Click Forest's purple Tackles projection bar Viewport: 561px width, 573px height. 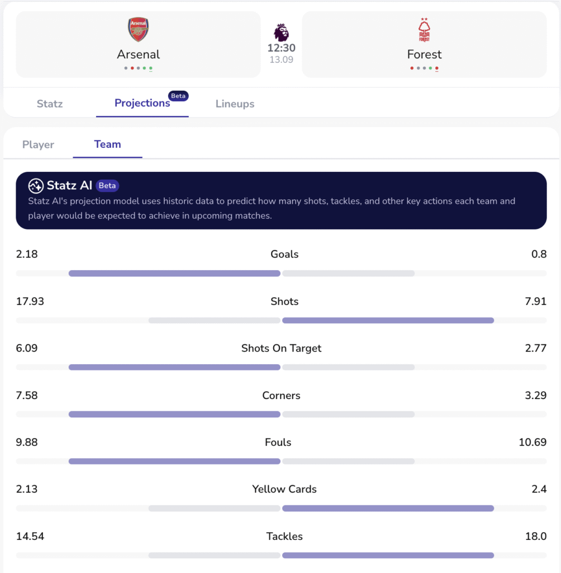tap(388, 556)
